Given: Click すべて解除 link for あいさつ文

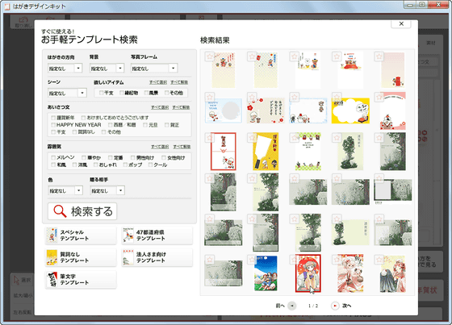Looking at the screenshot, I should click(x=181, y=107).
